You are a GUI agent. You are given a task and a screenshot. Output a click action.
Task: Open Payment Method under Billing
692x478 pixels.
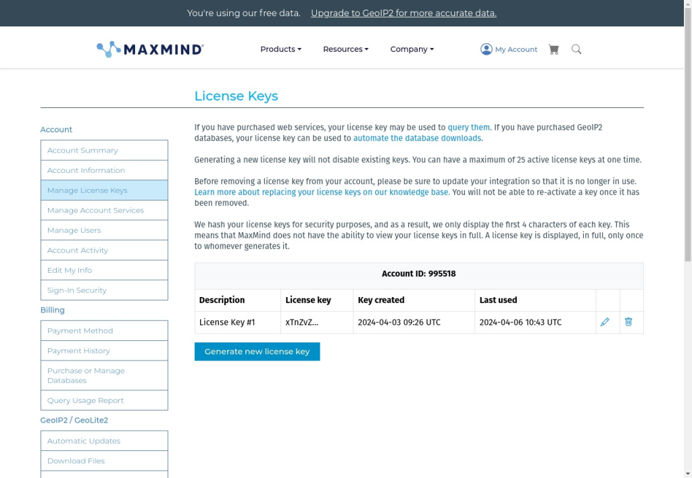[x=104, y=331]
